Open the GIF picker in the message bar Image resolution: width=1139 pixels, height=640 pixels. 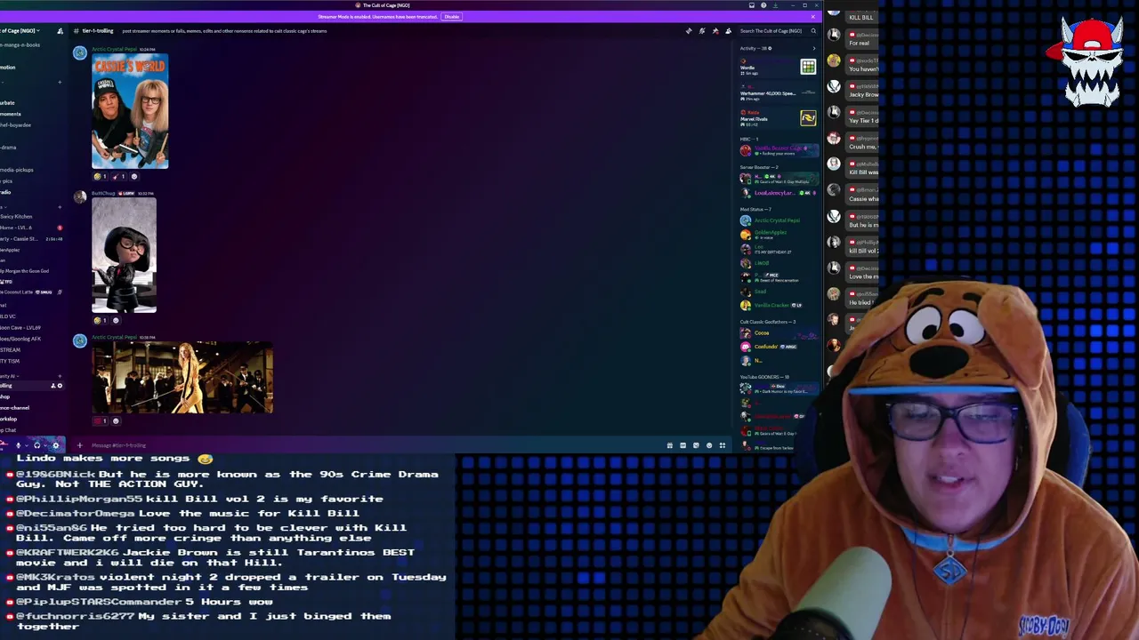(x=683, y=445)
